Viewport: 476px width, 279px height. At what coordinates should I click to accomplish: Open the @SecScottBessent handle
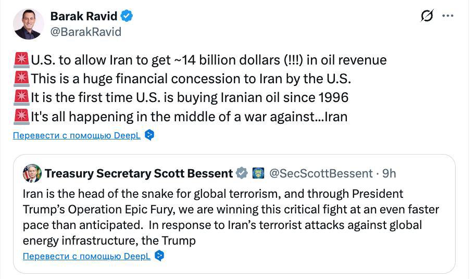coord(321,173)
